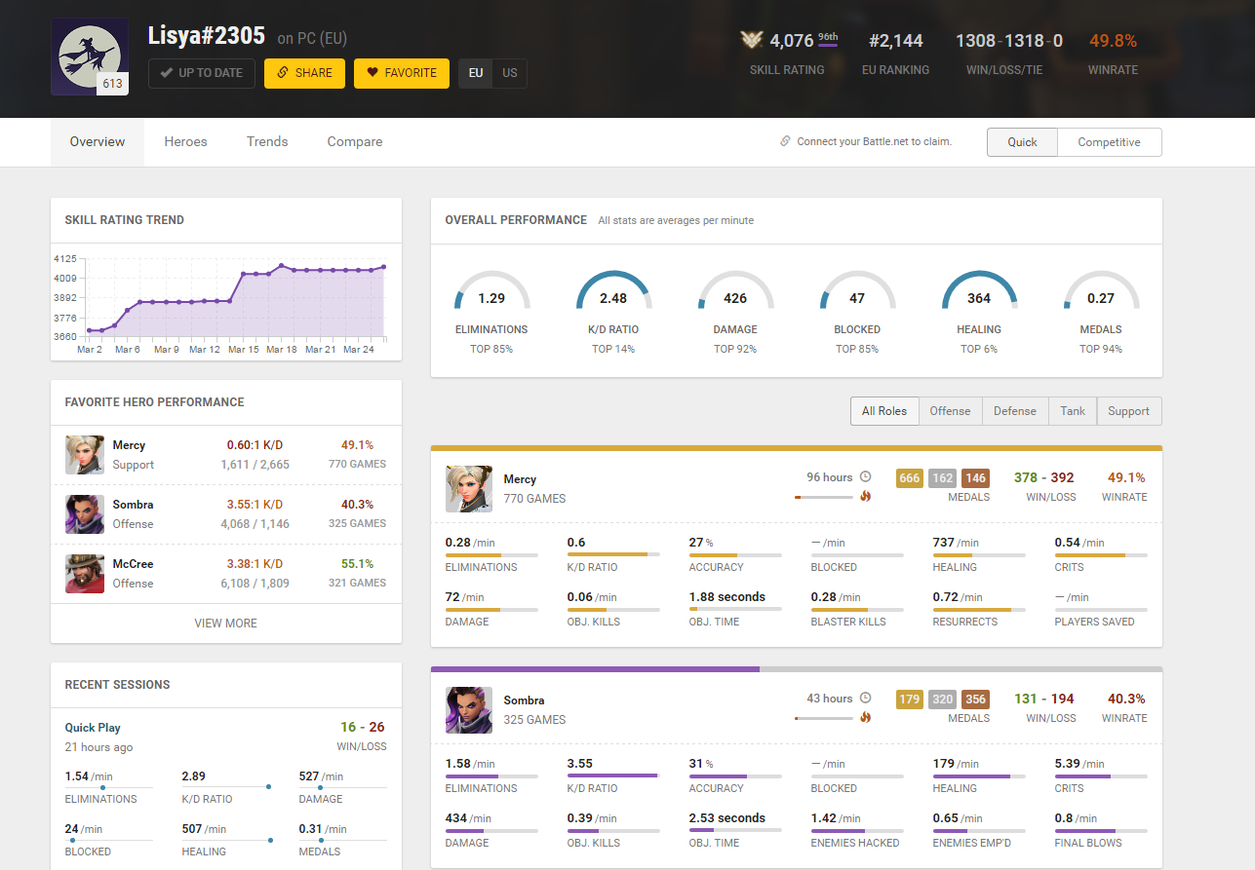Click the chain link icon near Battle.net

785,141
